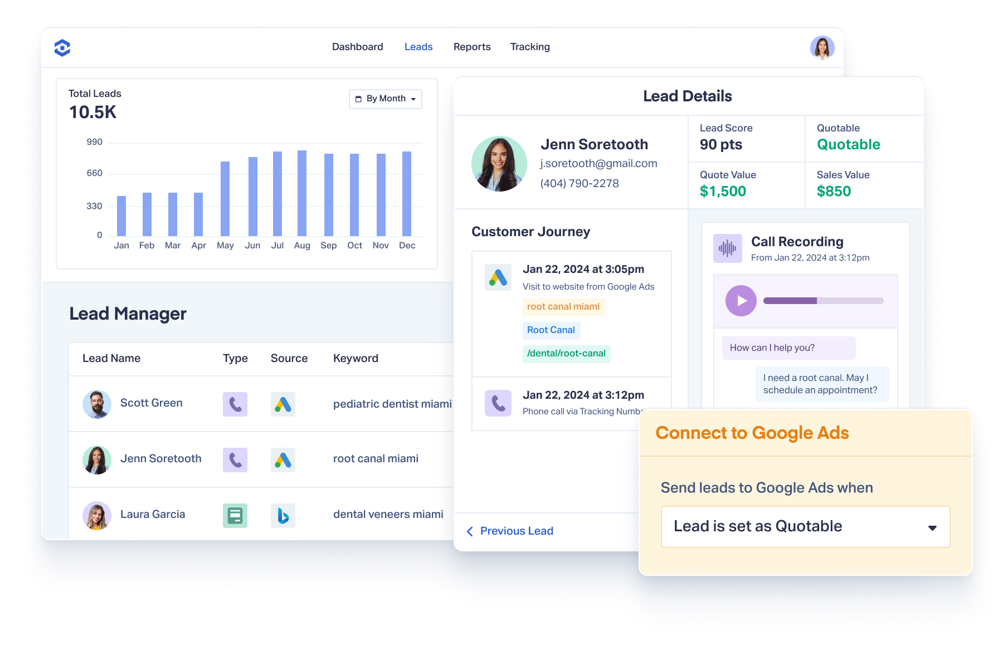The width and height of the screenshot is (1003, 646).
Task: Click 'root canal miami' keyword in lead table
Action: point(376,458)
